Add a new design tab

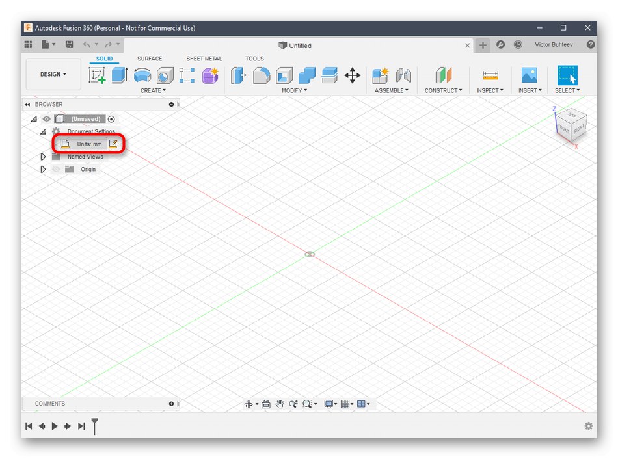click(x=483, y=45)
